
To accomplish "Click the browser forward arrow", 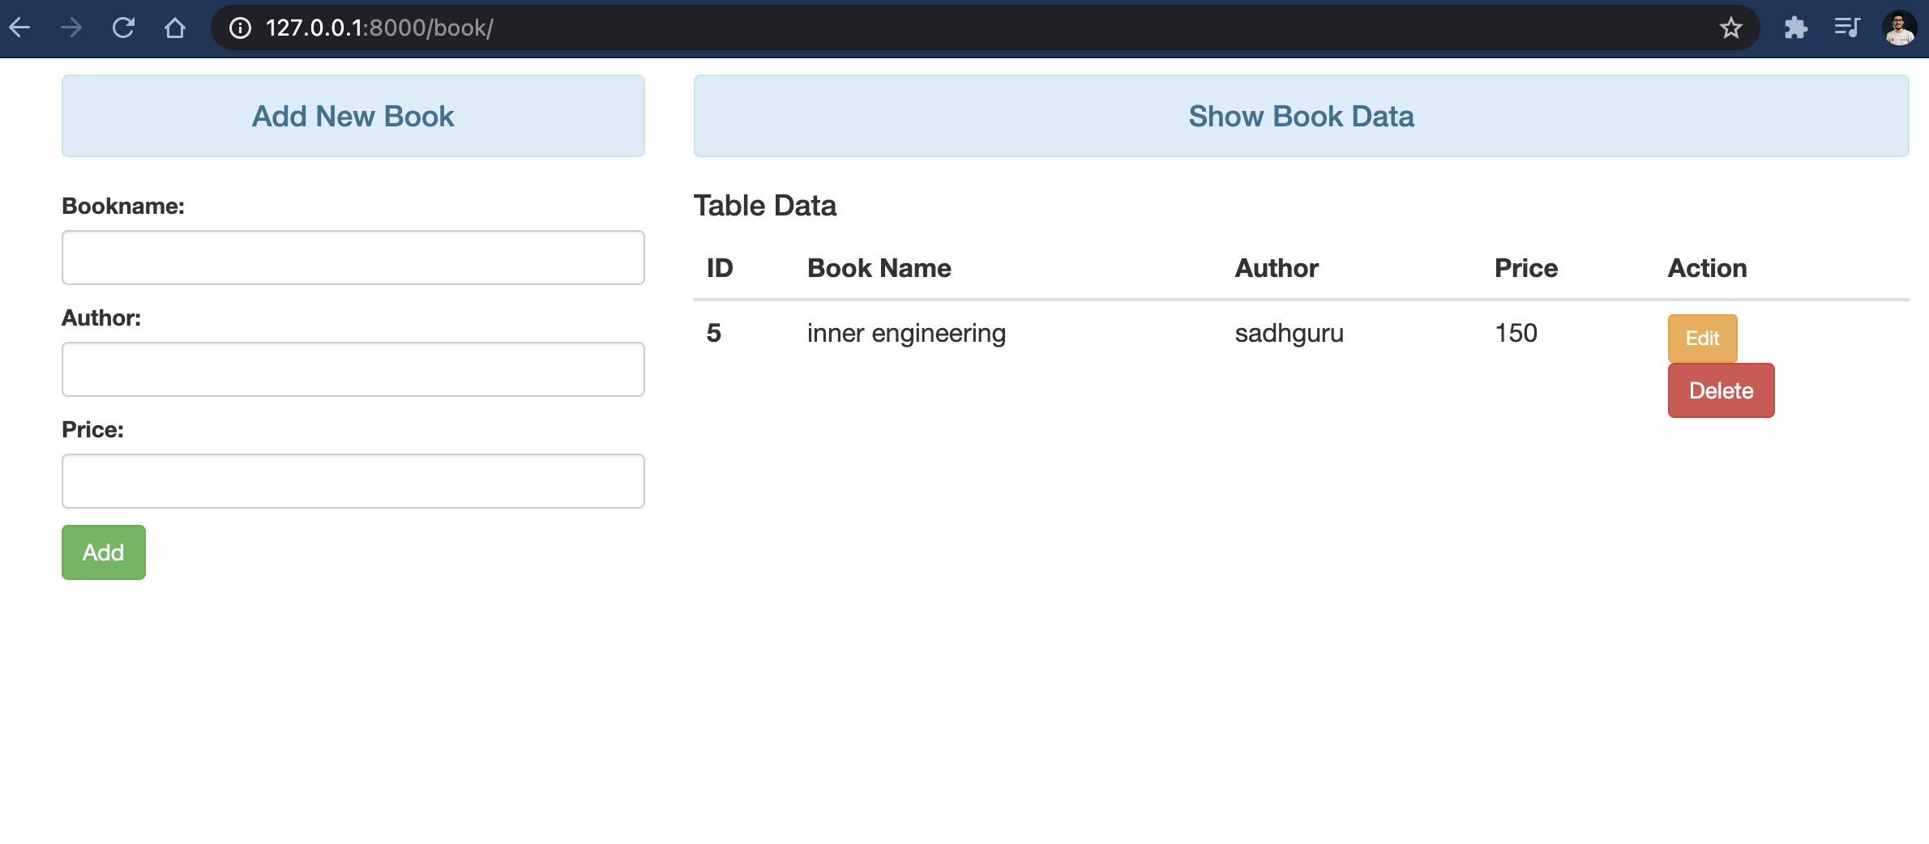I will [x=71, y=28].
